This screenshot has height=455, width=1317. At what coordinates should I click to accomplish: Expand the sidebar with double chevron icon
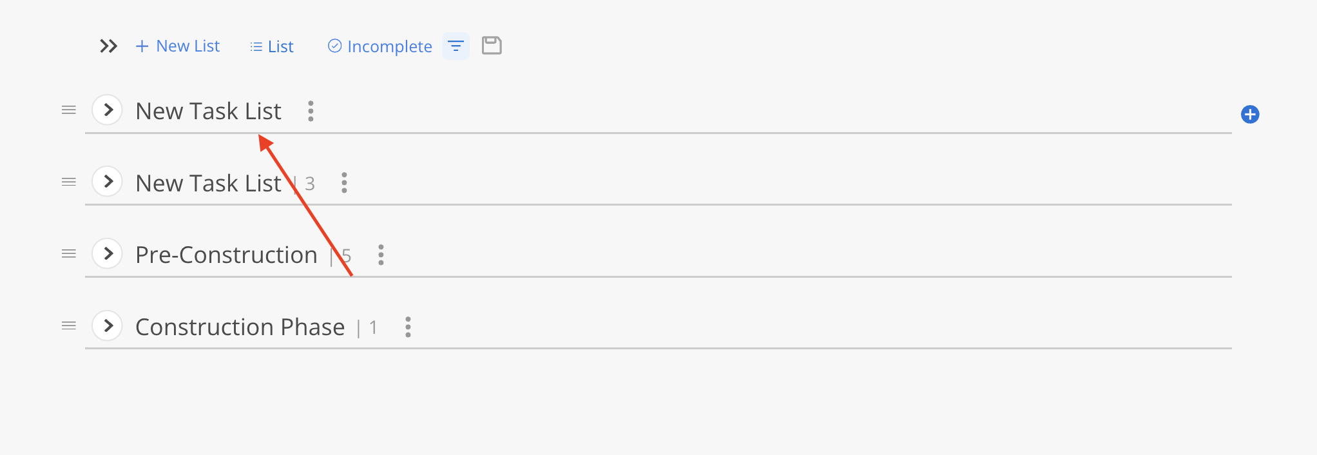[x=108, y=46]
